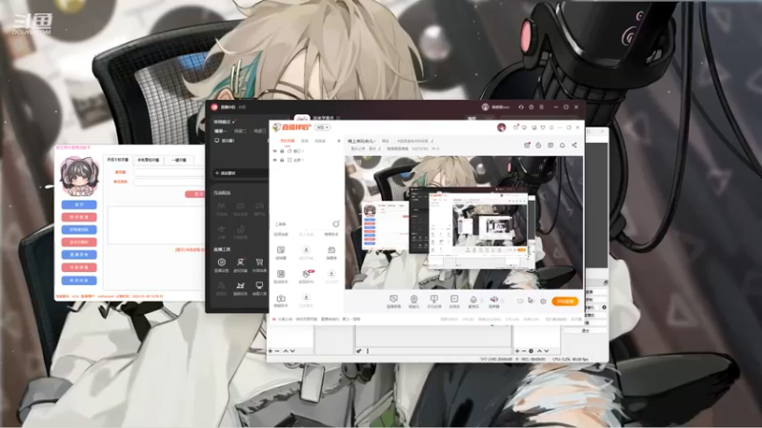Click the padlock icon beside the bell icon

click(538, 146)
